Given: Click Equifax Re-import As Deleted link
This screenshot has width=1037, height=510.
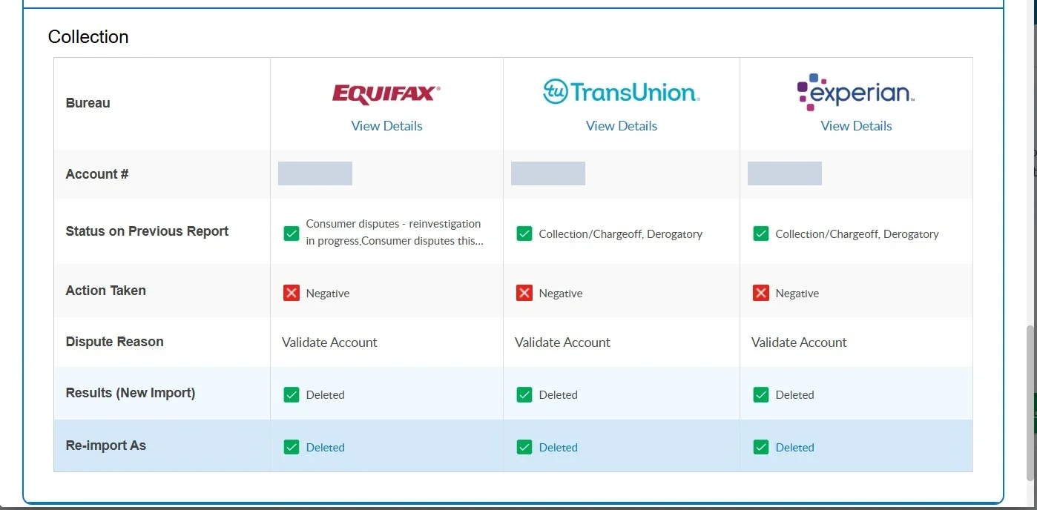Looking at the screenshot, I should click(x=326, y=448).
